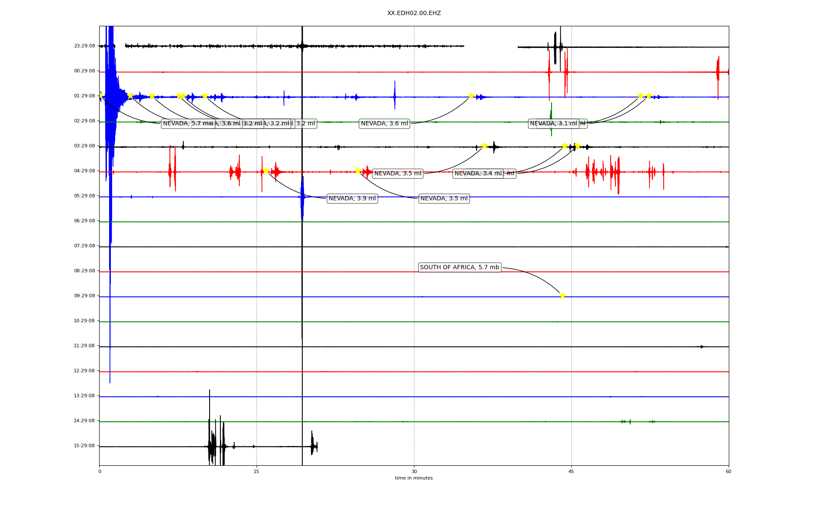The image size is (828, 517).
Task: Click the leftmost star on the black 03:29:08 trace
Action: [484, 146]
